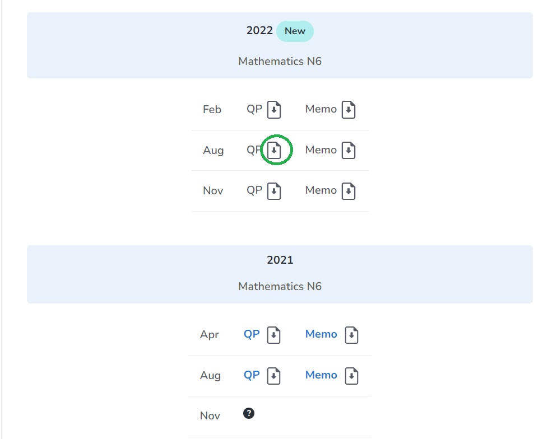Viewport: 557px width, 439px height.
Task: Open the Apr 2021 QP link
Action: point(252,334)
